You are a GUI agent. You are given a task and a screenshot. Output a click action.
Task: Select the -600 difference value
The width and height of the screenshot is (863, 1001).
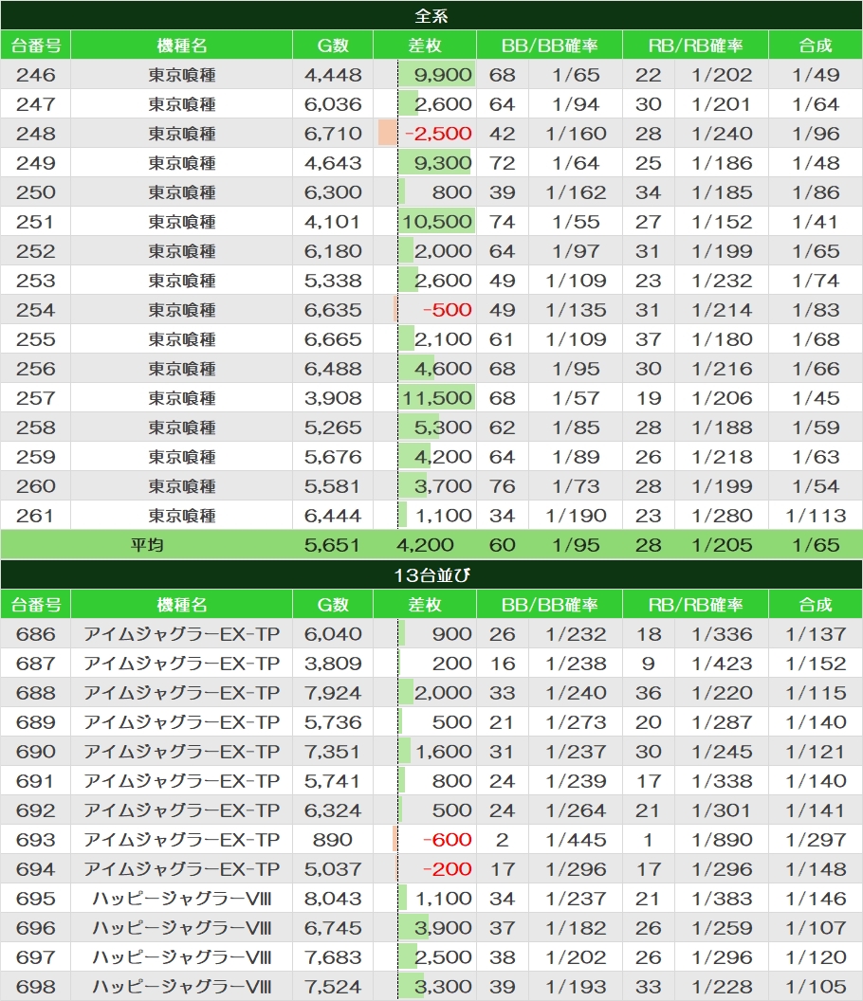click(448, 840)
